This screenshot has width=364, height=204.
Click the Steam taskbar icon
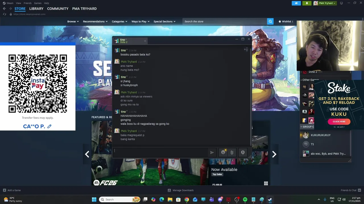pos(270,199)
